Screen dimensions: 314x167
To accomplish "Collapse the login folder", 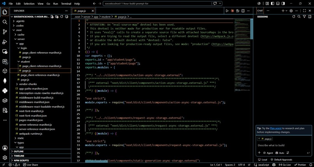I will pyautogui.click(x=23, y=48).
